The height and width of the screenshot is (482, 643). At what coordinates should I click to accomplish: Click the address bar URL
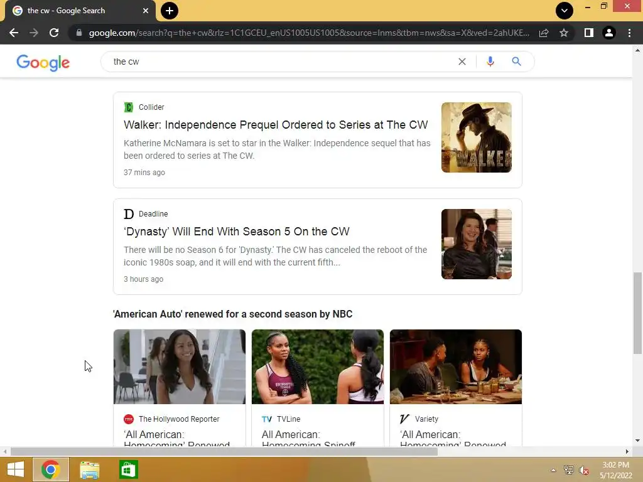[309, 33]
